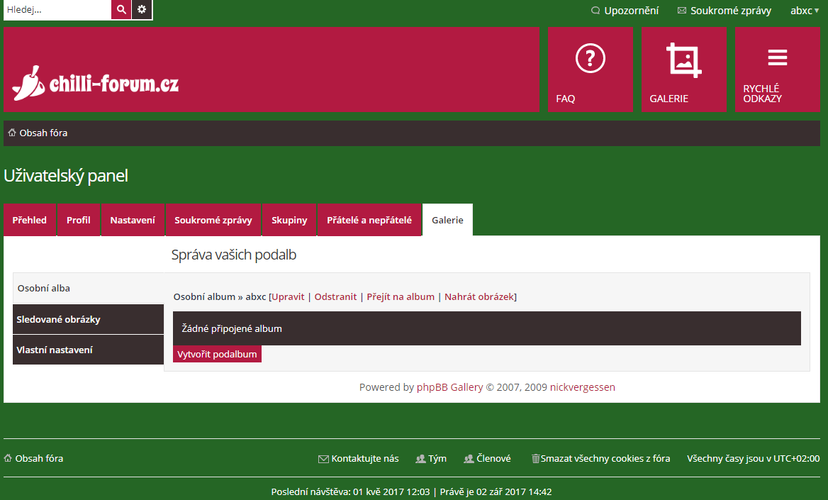Open Upozornění notifications
This screenshot has width=828, height=500.
625,11
